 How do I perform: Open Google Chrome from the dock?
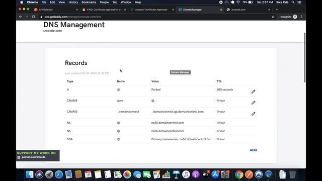[x=239, y=174]
